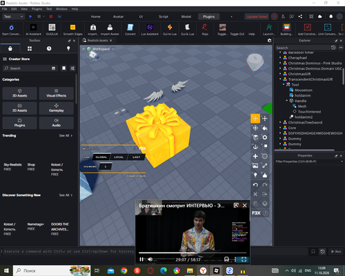Expand the ChristmasGift tree item

pyautogui.click(x=280, y=74)
